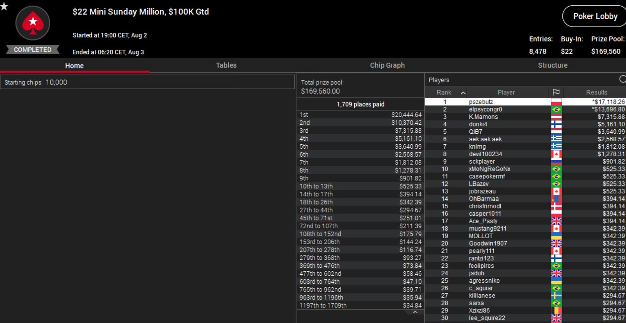Image resolution: width=626 pixels, height=323 pixels.
Task: Click the PokerStars red spade logo
Action: click(x=33, y=23)
